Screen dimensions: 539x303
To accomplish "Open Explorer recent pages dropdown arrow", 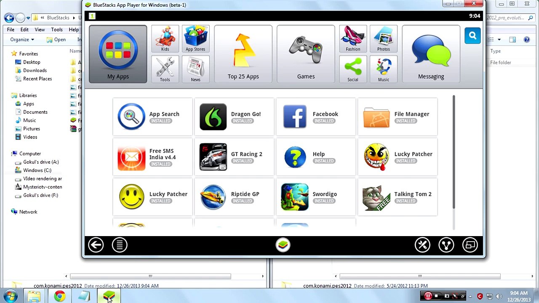I will [28, 18].
